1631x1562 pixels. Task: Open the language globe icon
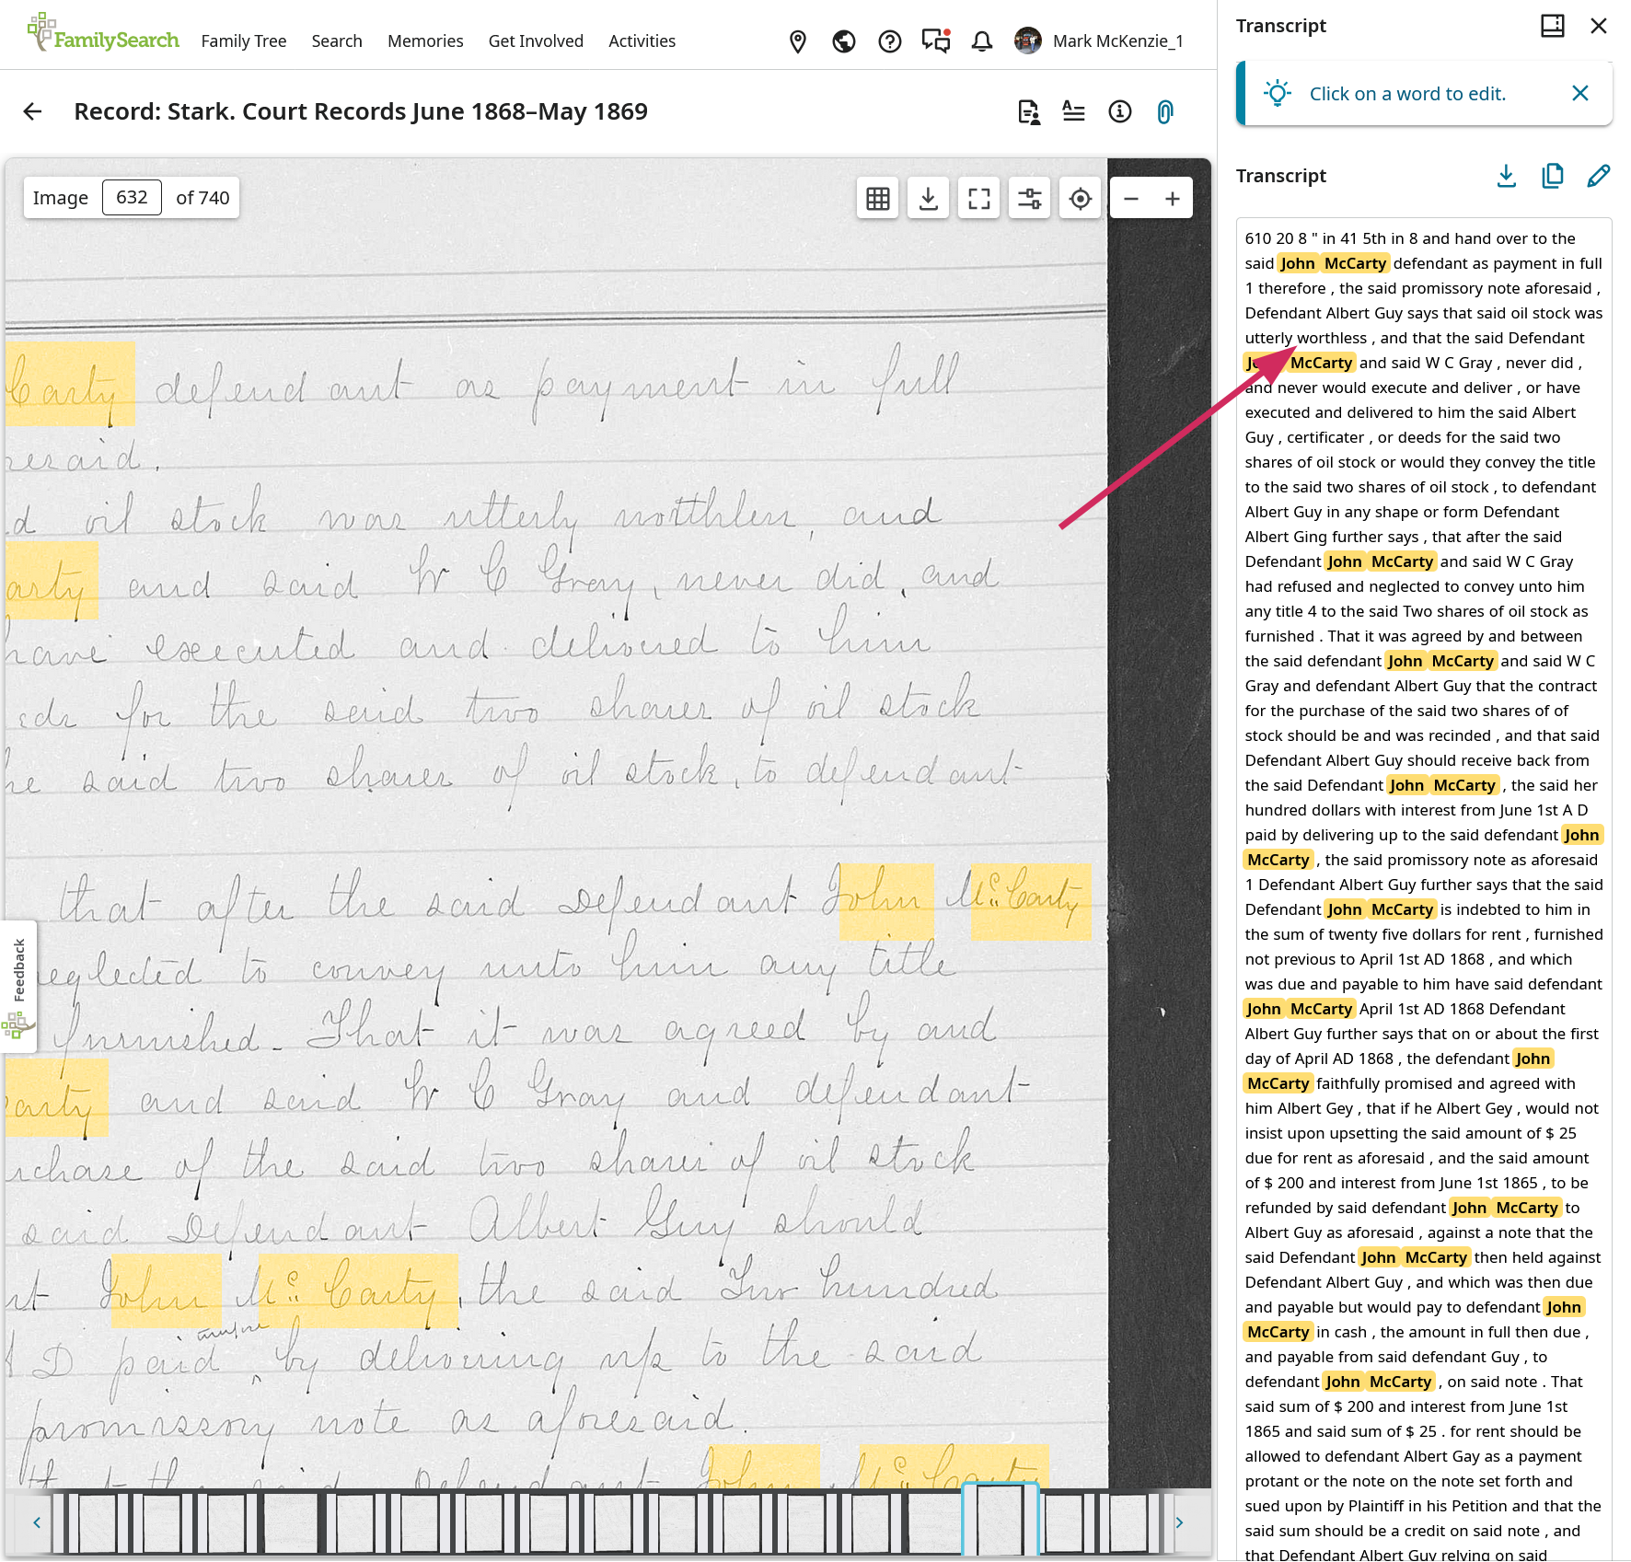pyautogui.click(x=844, y=41)
